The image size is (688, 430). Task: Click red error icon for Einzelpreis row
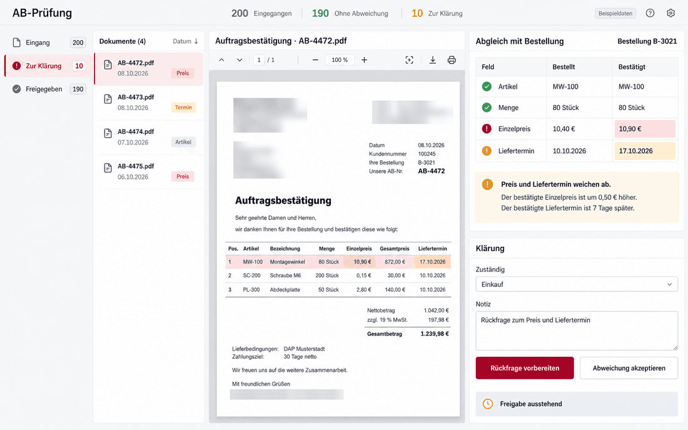487,129
